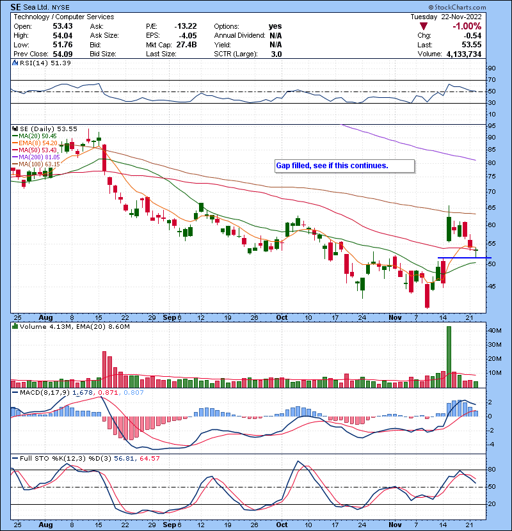Screen dimensions: 512x531
Task: Click the High price value 54.04
Action: coord(62,36)
